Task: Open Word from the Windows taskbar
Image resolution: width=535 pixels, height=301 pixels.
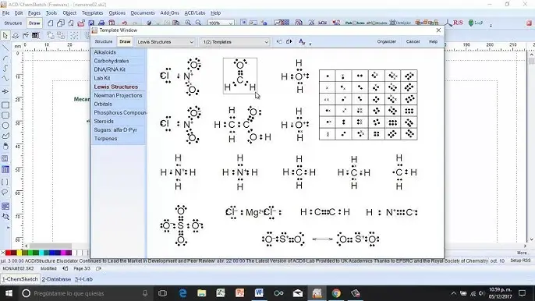Action: 259,293
